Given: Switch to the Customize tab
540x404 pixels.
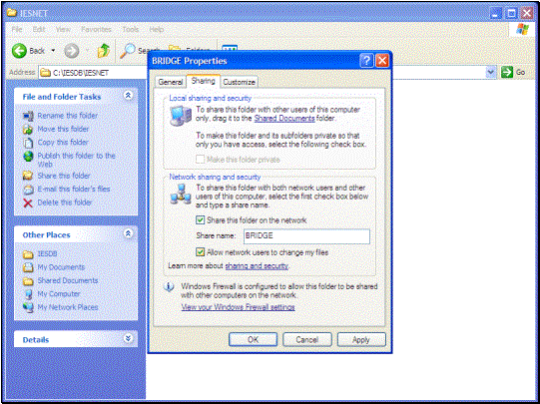Looking at the screenshot, I should point(239,82).
